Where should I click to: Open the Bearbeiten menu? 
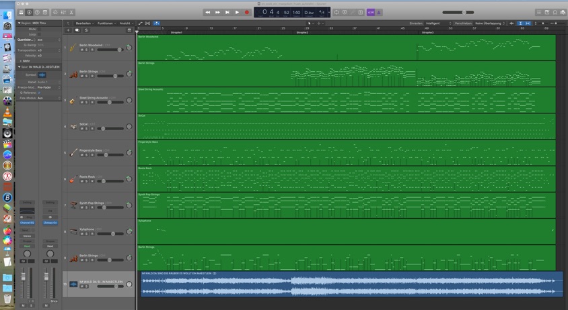tap(84, 23)
